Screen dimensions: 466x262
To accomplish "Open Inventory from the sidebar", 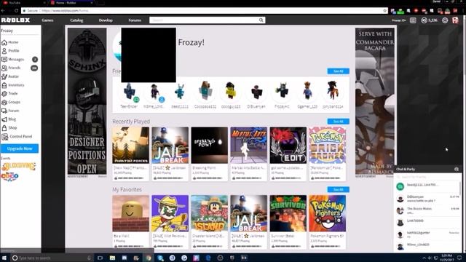I will point(13,85).
